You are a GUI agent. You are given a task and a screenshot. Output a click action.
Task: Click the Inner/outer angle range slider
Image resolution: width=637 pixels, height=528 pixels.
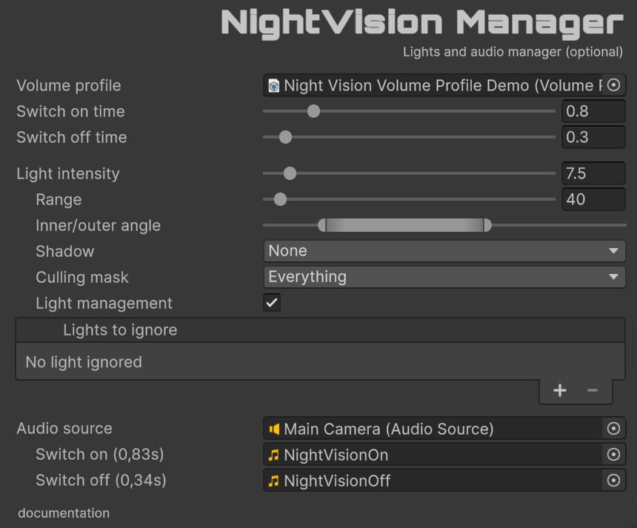[x=404, y=225]
